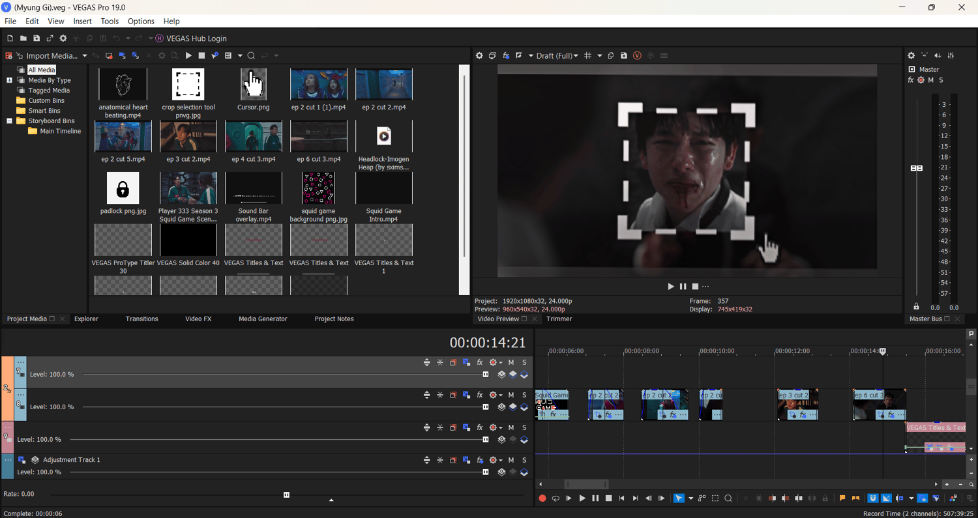Switch to the Explorer tab
Viewport: 978px width, 518px height.
(86, 319)
